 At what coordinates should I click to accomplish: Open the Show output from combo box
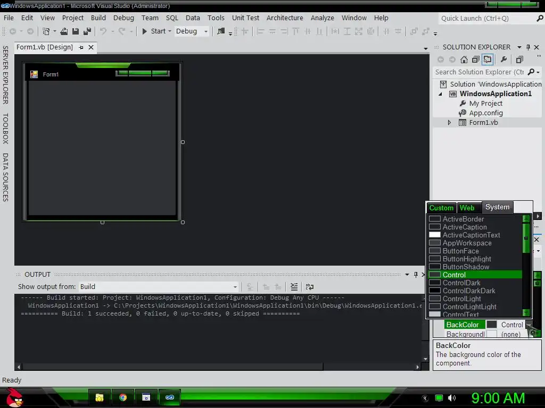(x=159, y=287)
